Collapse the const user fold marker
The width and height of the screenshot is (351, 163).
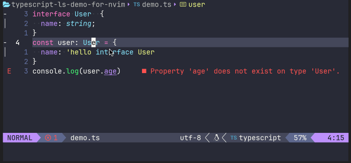tap(5, 43)
